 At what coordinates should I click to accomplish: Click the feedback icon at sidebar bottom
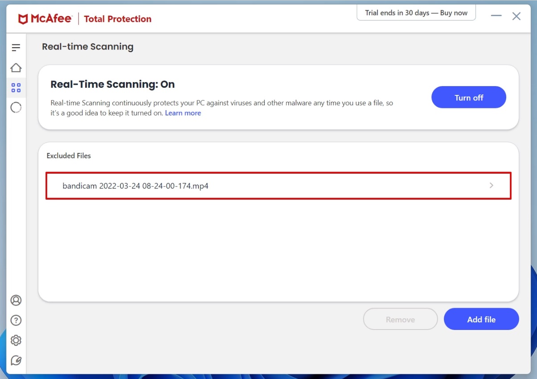(x=16, y=360)
